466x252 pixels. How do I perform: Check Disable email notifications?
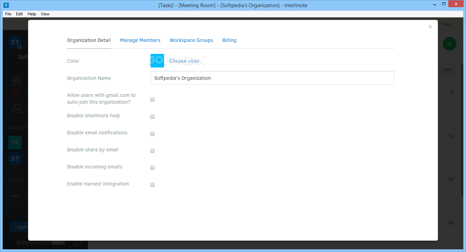pos(152,134)
